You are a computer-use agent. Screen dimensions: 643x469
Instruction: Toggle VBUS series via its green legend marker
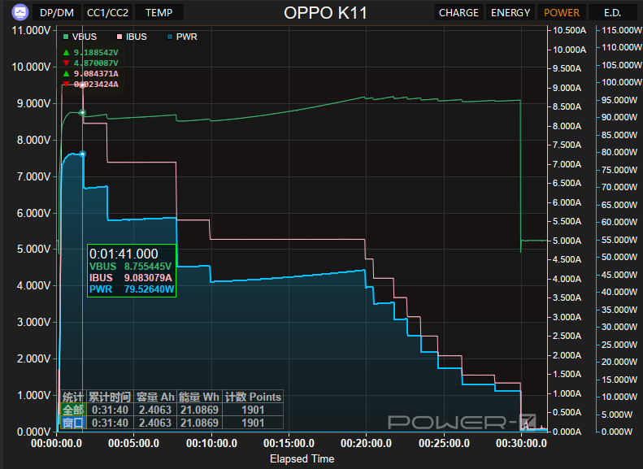tap(66, 37)
